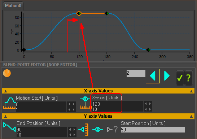Viewport: 197px width, 139px height.
Task: Toggle the grey arrow question-mark icon
Action: 112,129
